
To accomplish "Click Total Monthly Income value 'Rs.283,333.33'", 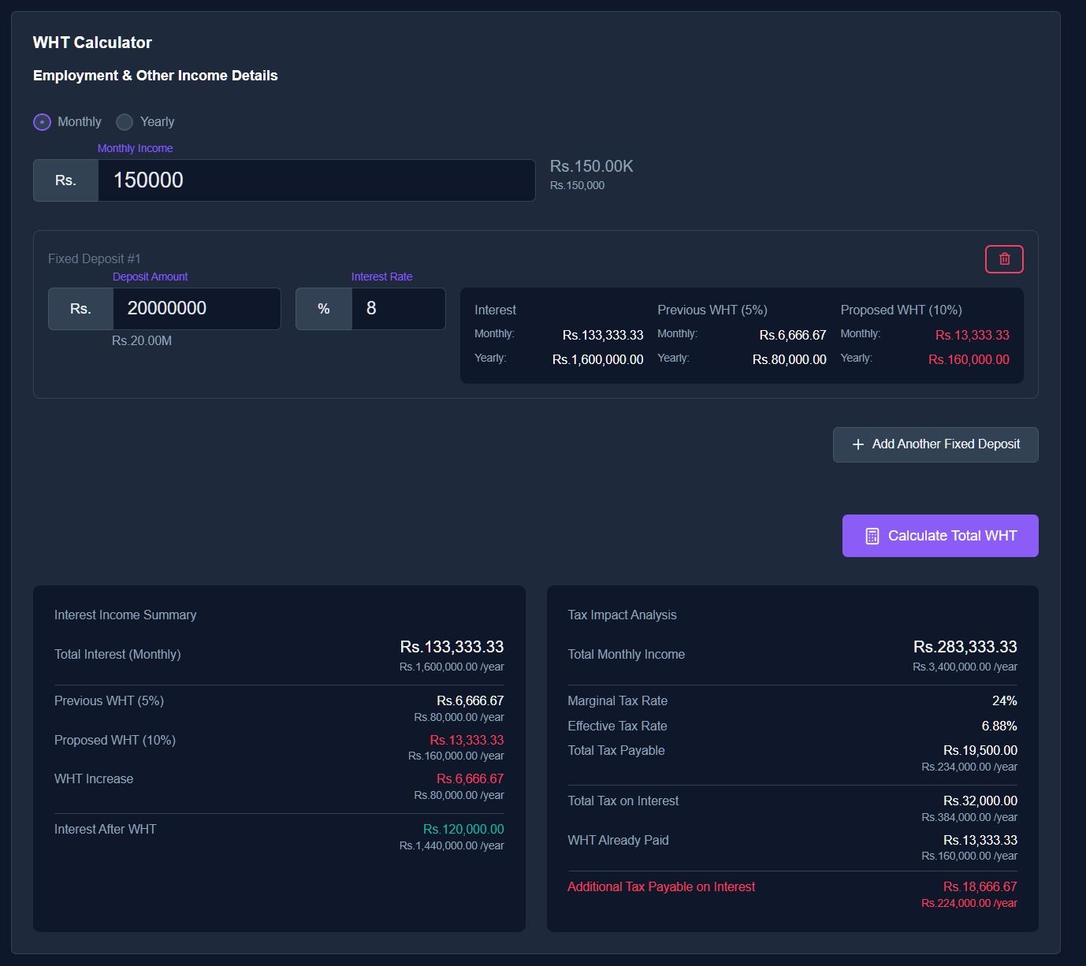I will 965,647.
